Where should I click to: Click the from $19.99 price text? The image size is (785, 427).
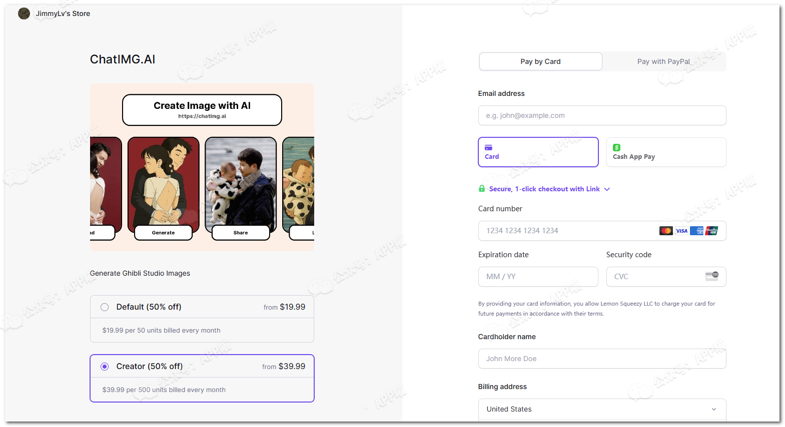tap(284, 307)
